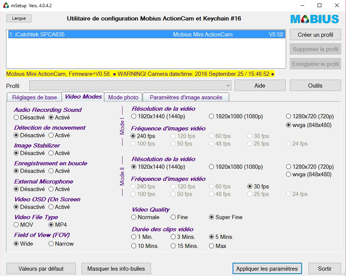Set clip duration to 3 Mins.
The width and height of the screenshot is (346, 276).
tap(183, 237)
